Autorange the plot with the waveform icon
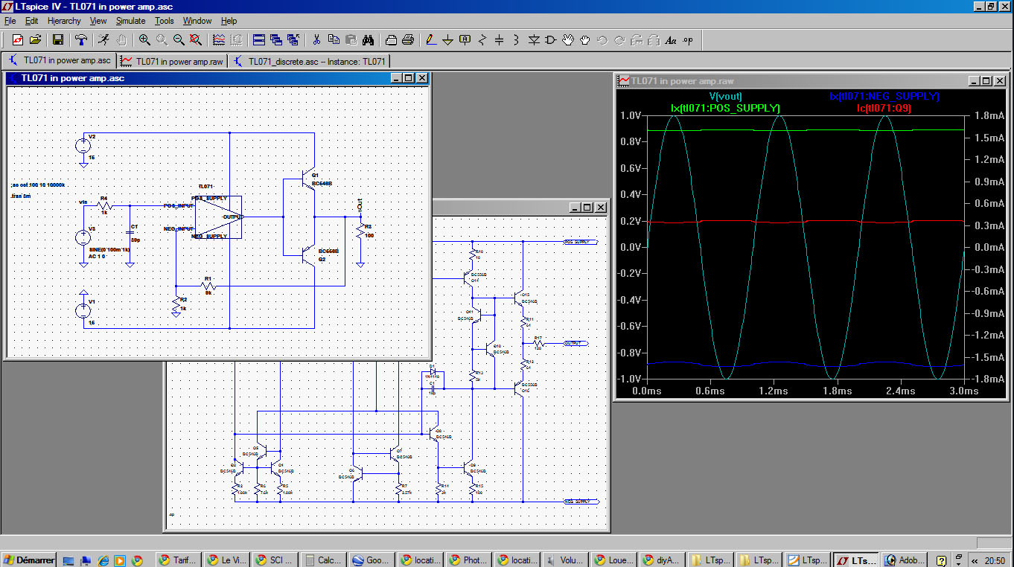 219,39
